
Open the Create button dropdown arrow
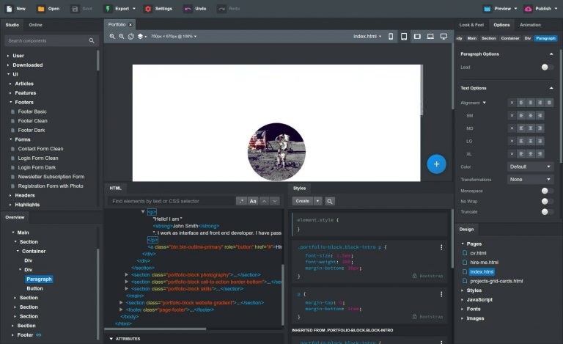tap(317, 201)
